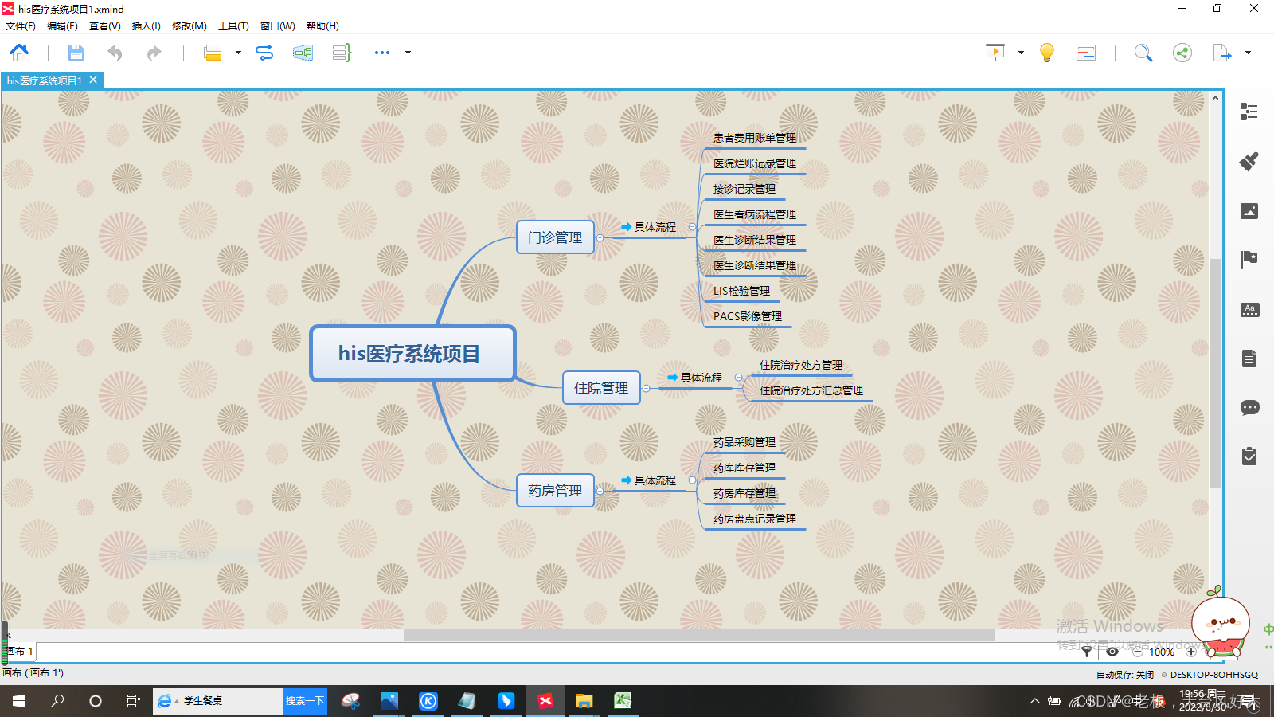Redo the last undone action
1274x717 pixels.
pyautogui.click(x=154, y=53)
